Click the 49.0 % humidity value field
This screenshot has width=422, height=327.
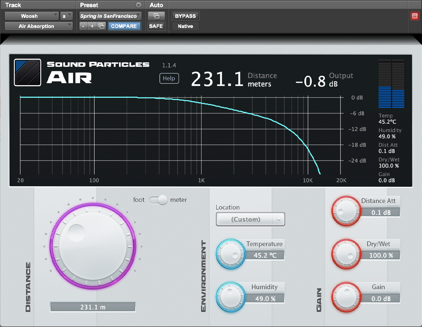tap(265, 299)
